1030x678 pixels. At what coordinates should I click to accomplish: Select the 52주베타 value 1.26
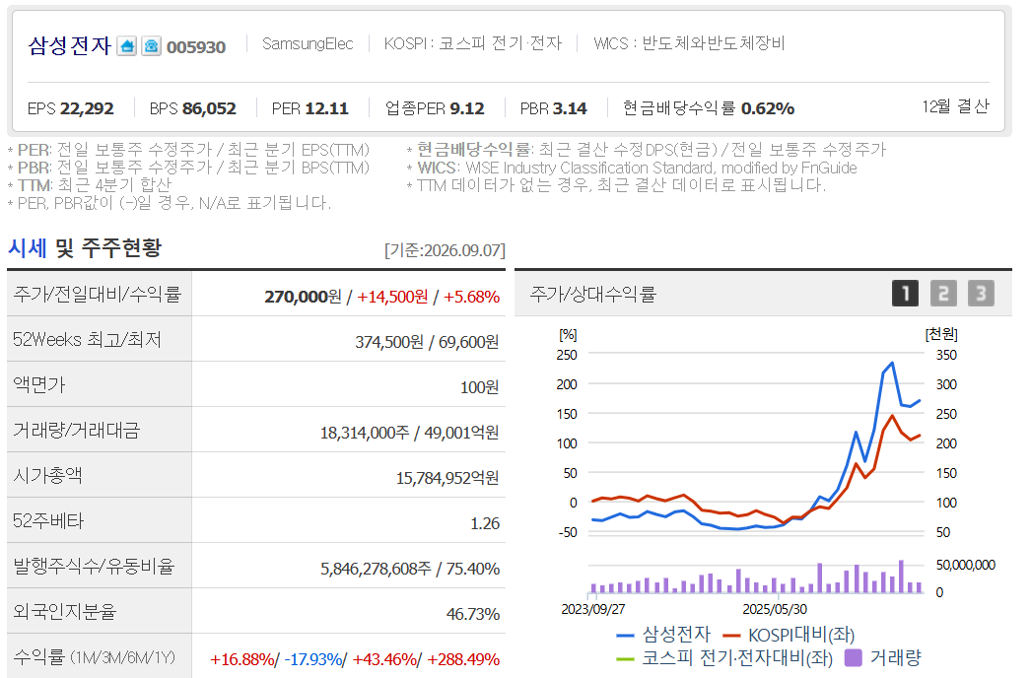tap(485, 523)
